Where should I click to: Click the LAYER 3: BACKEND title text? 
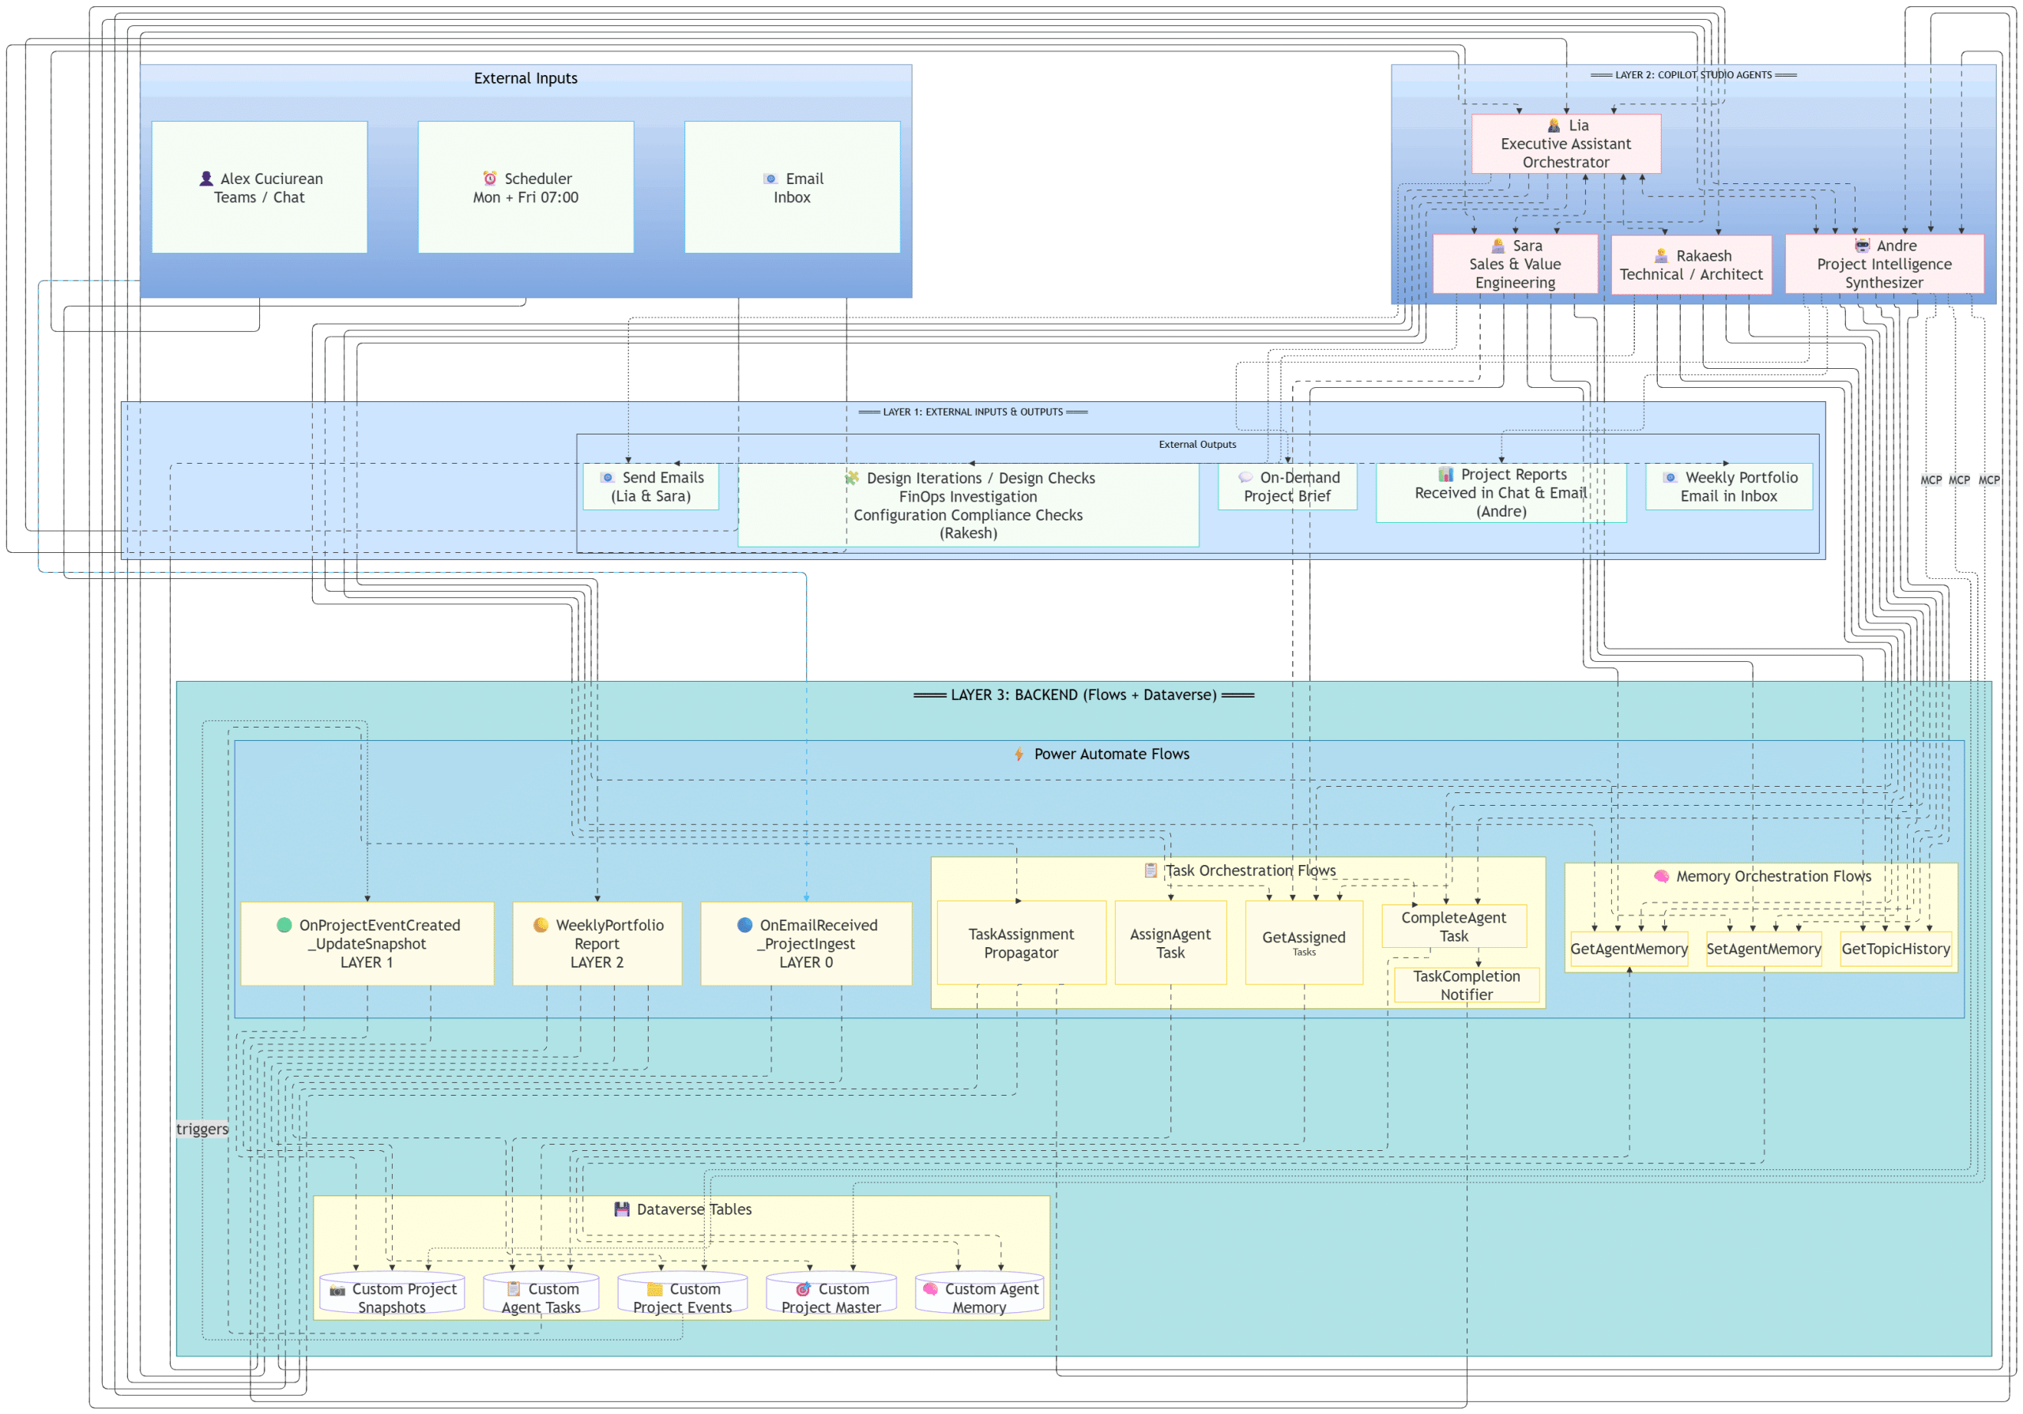point(1083,695)
